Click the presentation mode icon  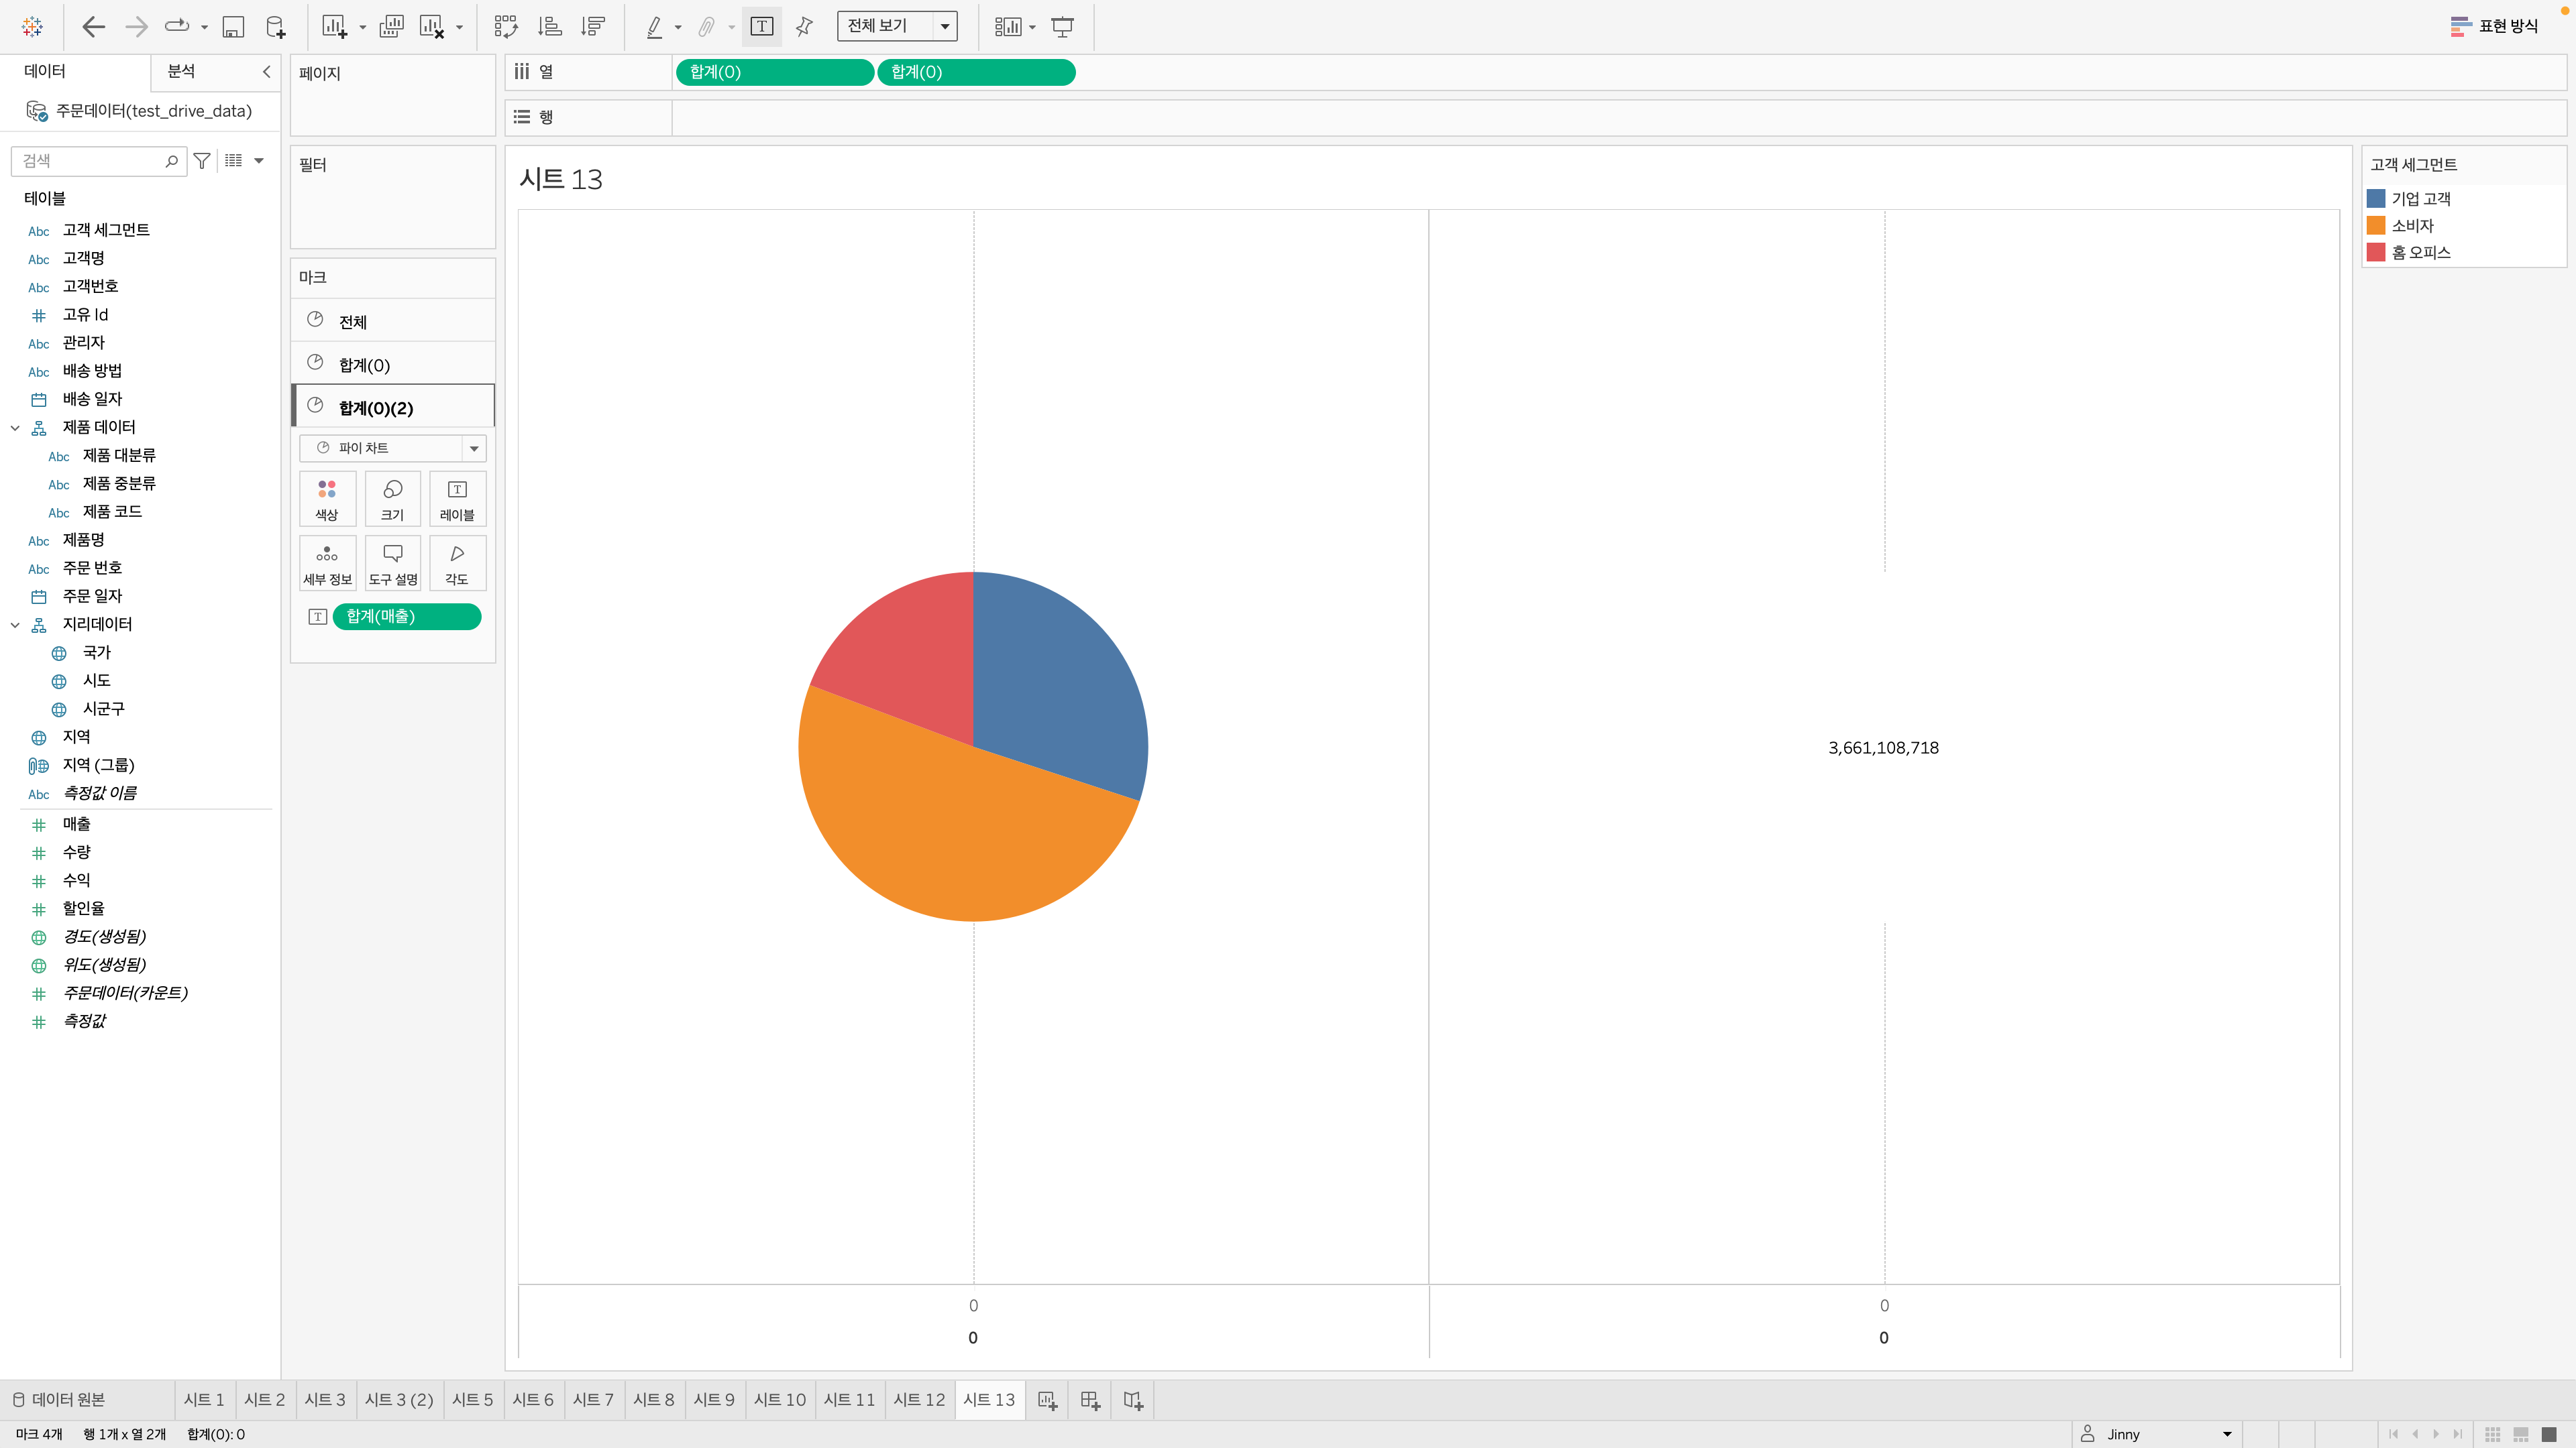(x=1063, y=27)
